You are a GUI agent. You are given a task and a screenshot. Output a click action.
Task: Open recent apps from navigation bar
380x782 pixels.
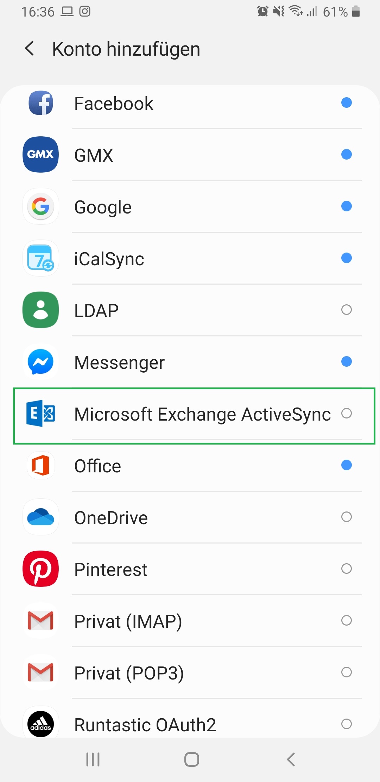(93, 759)
